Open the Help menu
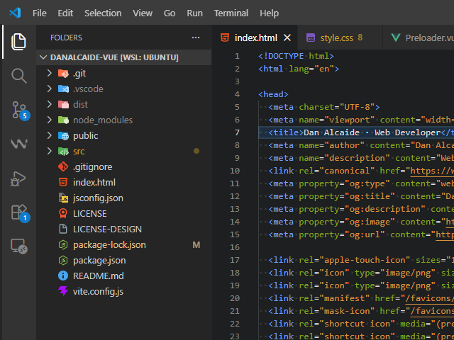Screen dimensions: 454x340 [269, 13]
